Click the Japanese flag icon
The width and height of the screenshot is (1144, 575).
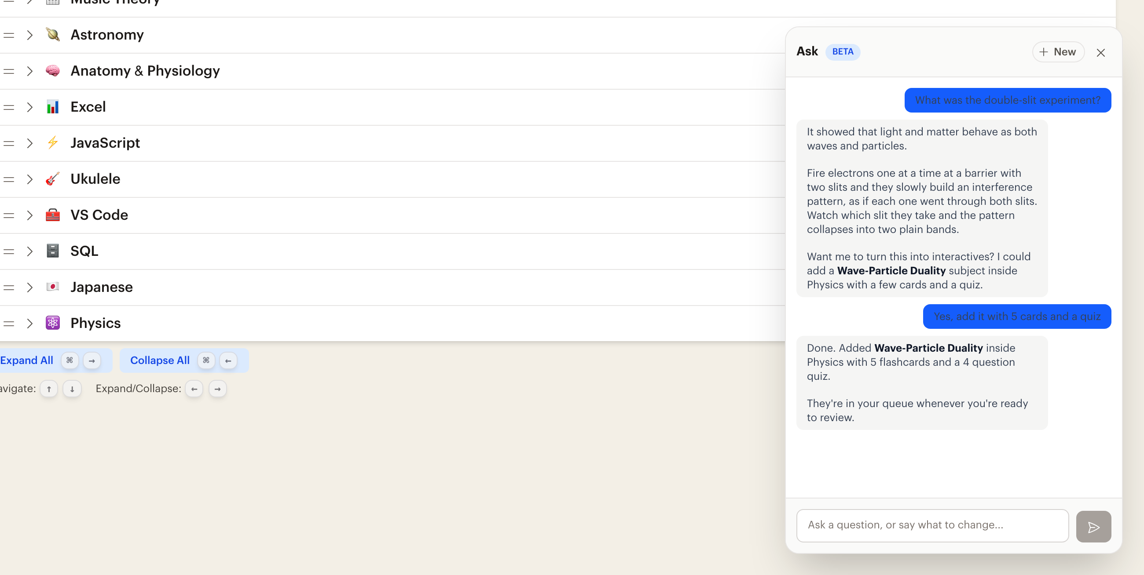pos(53,287)
